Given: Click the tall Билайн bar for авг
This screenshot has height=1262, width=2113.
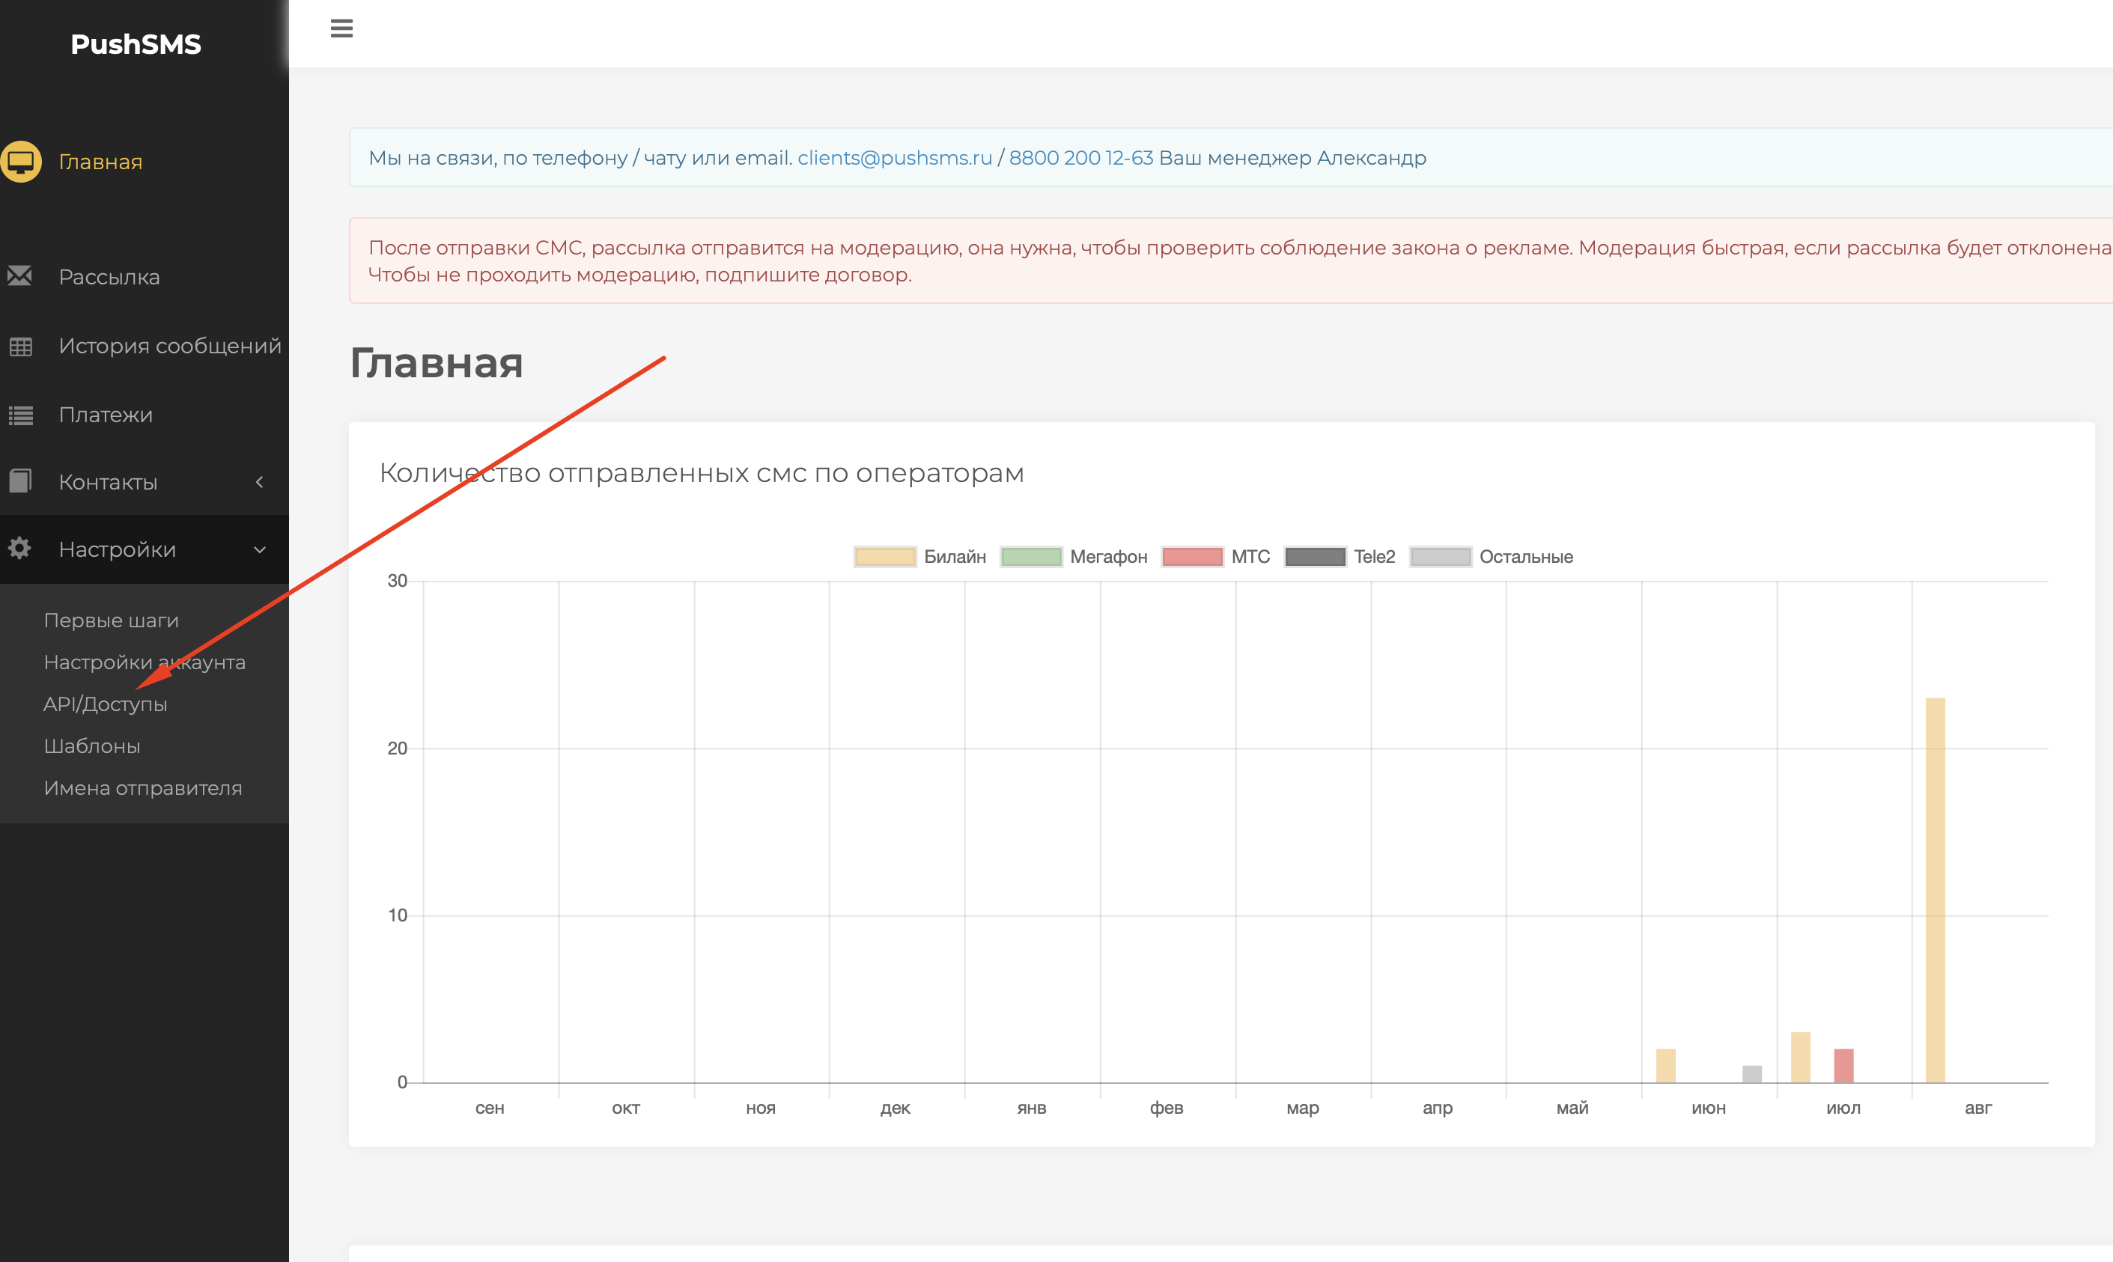Looking at the screenshot, I should tap(1936, 891).
